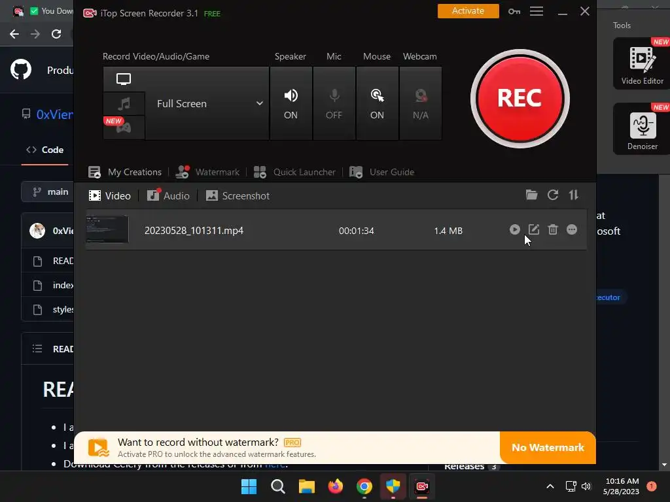Edit the 20230528_101311.mp4 recording
This screenshot has height=502, width=670.
tap(534, 229)
